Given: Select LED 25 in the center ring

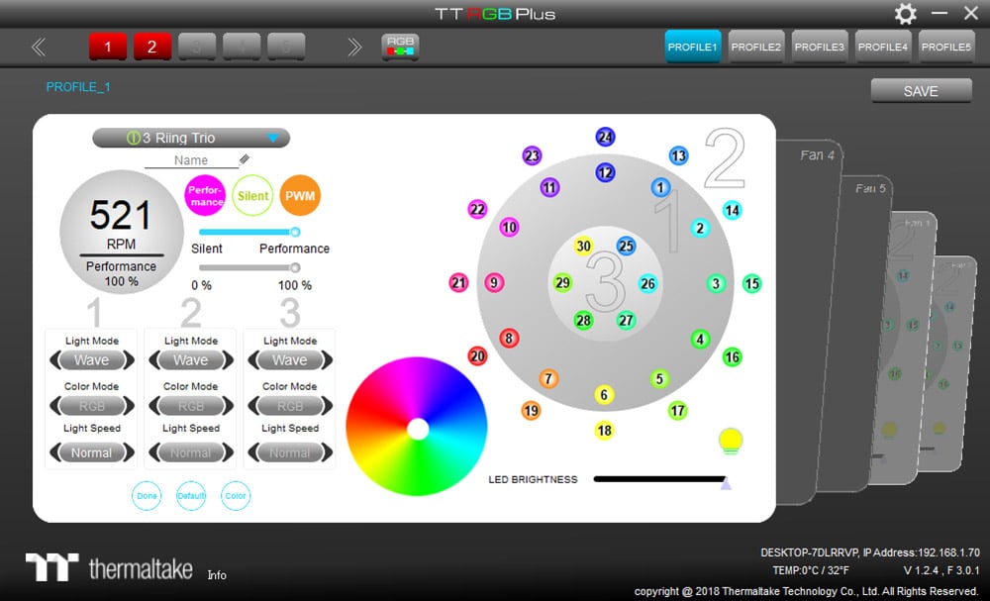Looking at the screenshot, I should [626, 247].
